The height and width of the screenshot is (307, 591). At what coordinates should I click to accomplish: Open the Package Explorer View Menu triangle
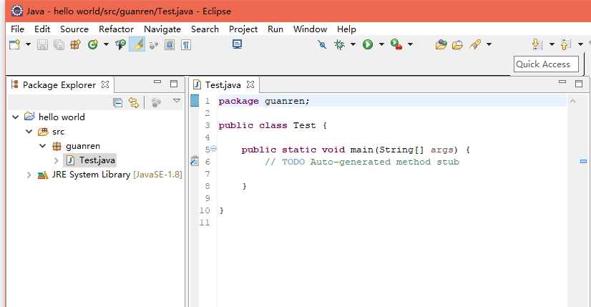[x=177, y=101]
